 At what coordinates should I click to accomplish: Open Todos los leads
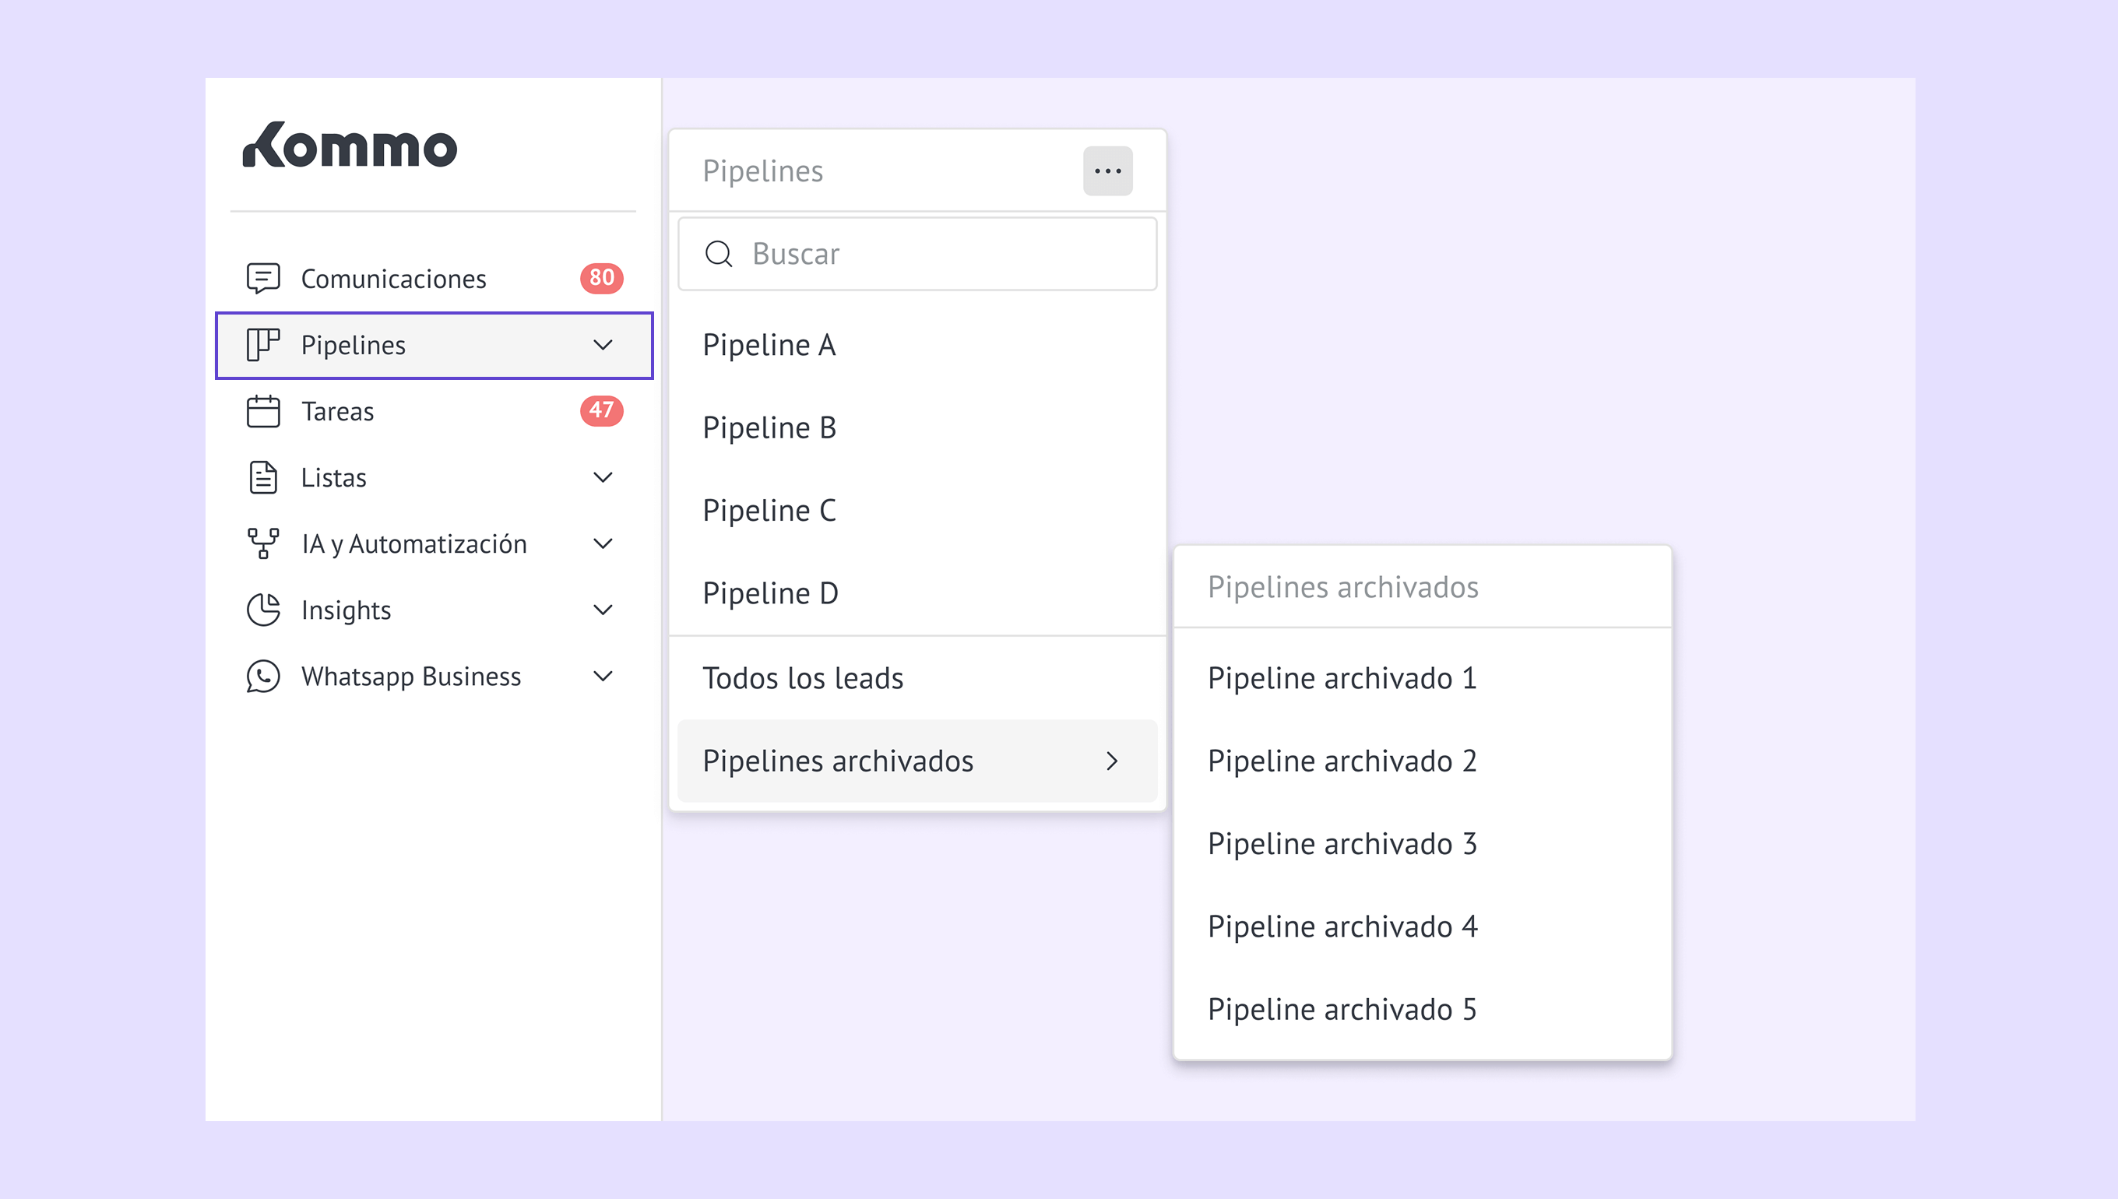coord(802,677)
